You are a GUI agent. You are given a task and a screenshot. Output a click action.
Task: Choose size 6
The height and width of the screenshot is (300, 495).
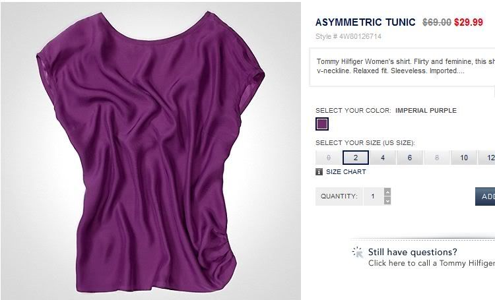[410, 158]
